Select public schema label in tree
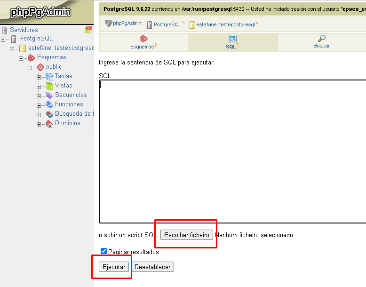Viewport: 366px width, 287px height. coord(54,66)
